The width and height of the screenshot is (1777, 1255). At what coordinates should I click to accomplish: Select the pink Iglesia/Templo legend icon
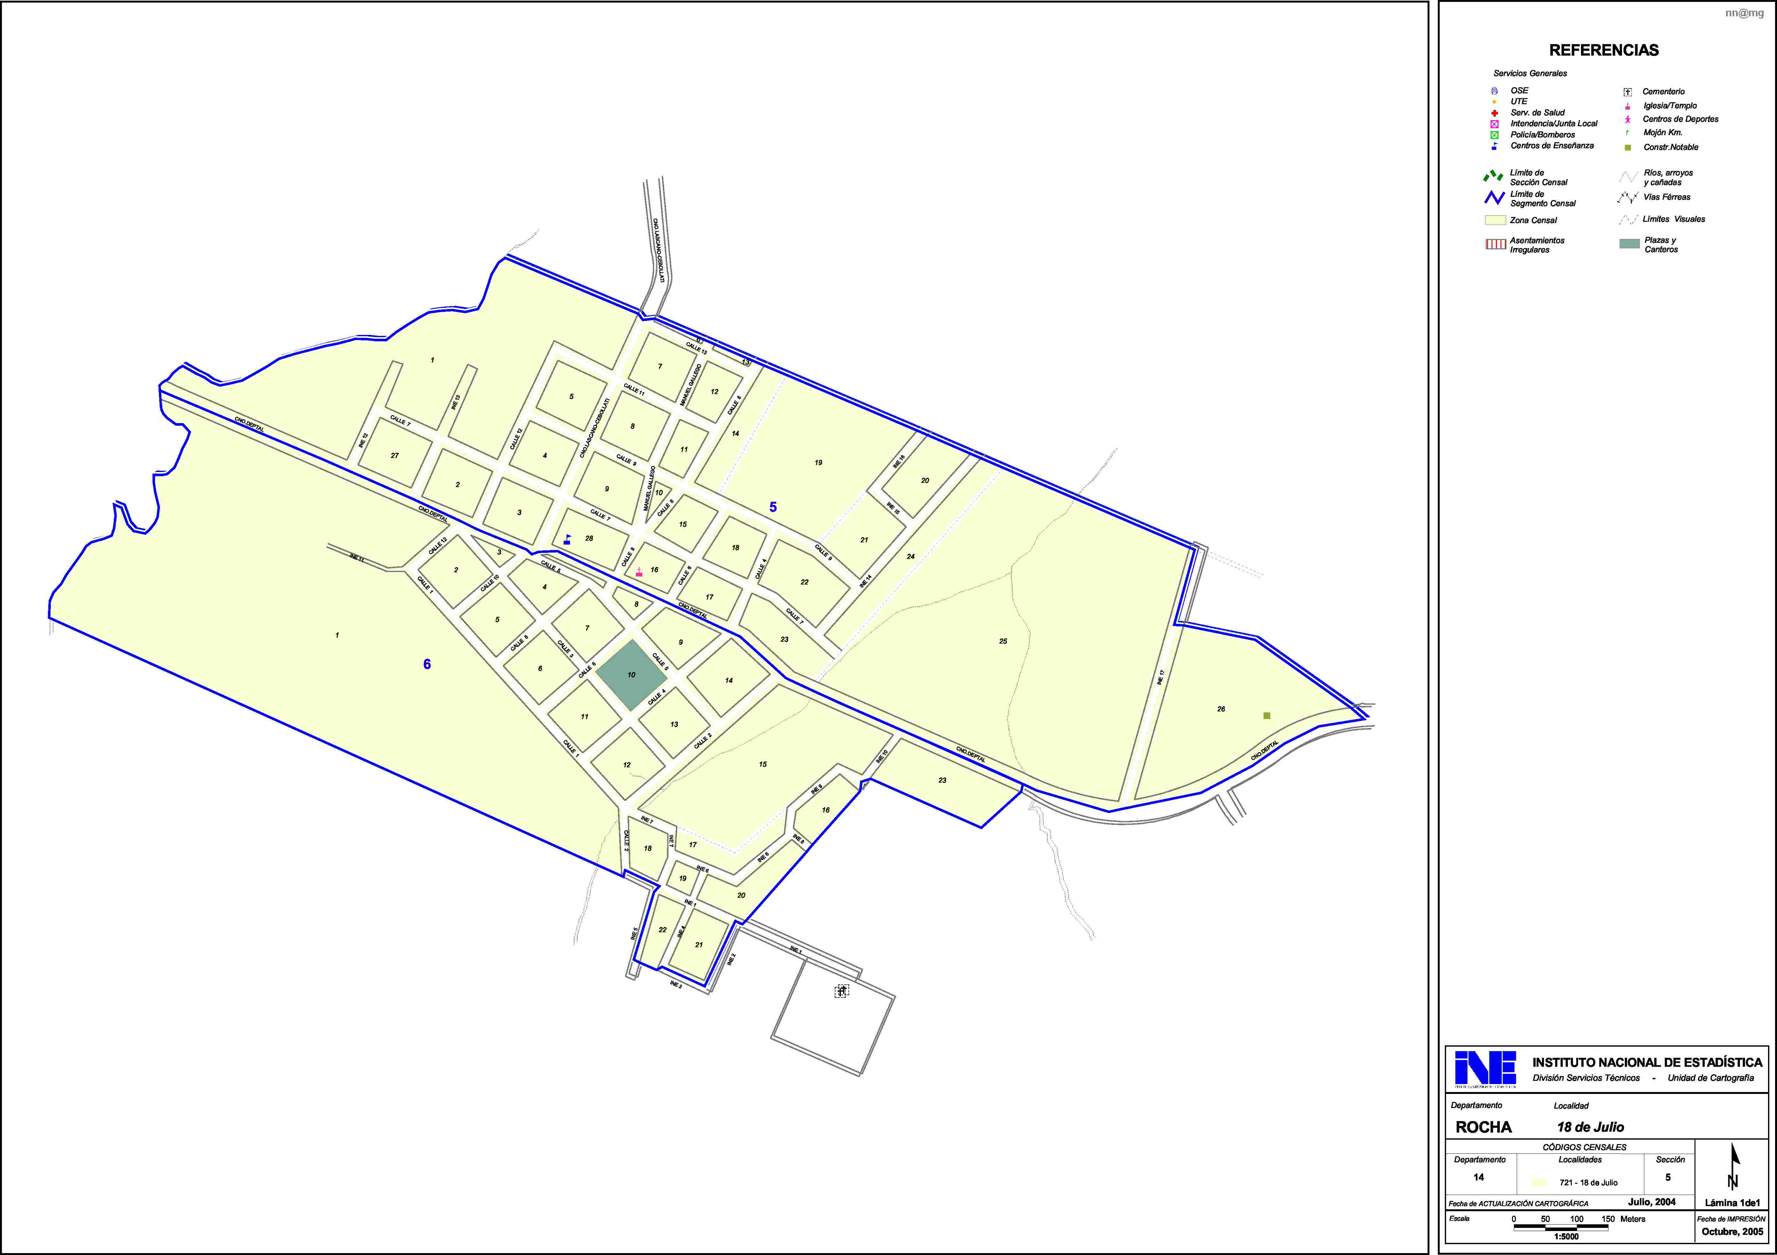tap(1628, 106)
